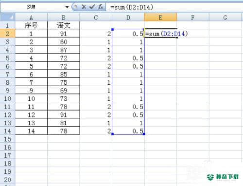Click into formula bar text =sum(D2:D14)
This screenshot has width=243, height=186.
tap(132, 7)
